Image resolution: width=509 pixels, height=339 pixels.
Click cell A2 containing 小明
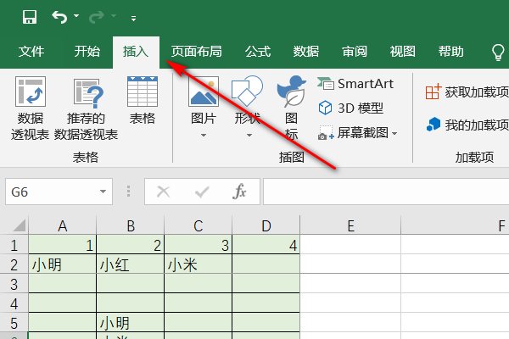(x=63, y=264)
